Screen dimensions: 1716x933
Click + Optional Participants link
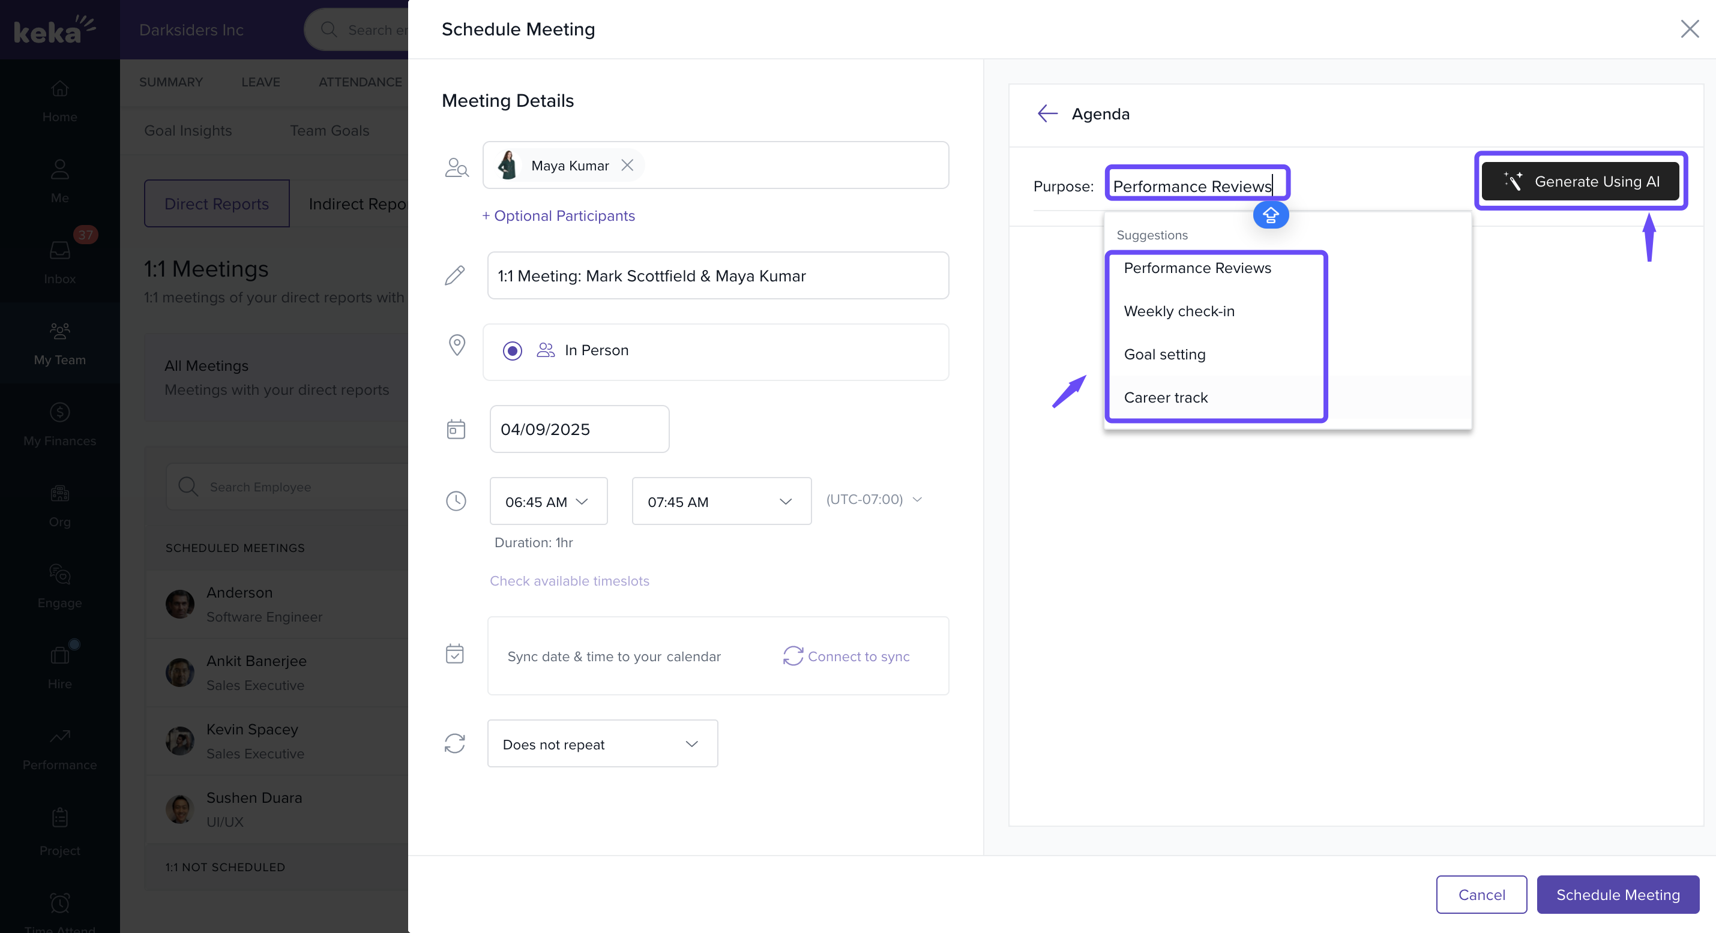(558, 216)
